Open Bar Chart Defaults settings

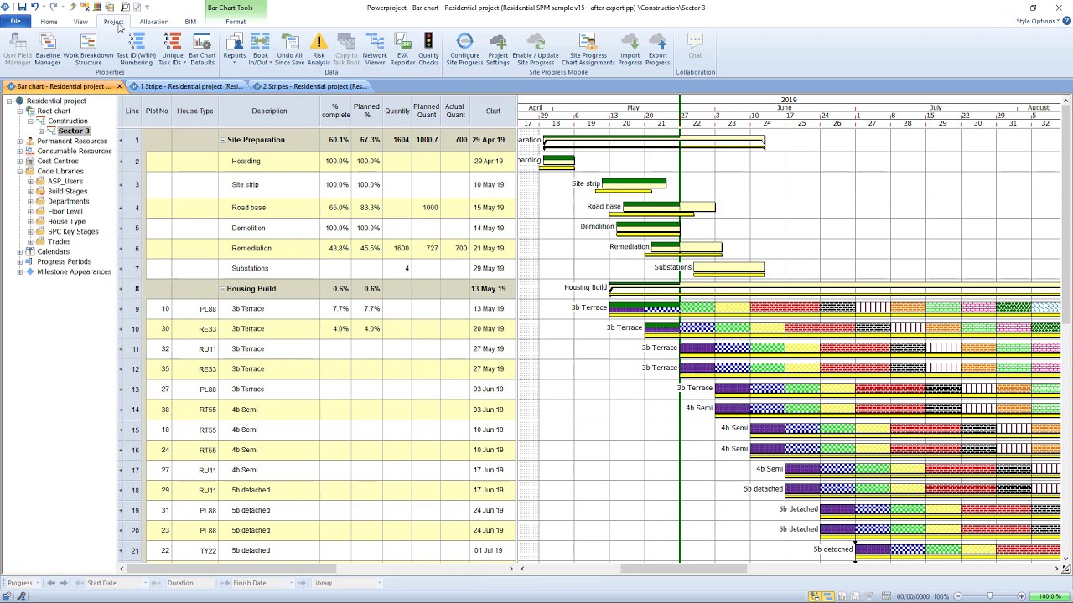[202, 49]
